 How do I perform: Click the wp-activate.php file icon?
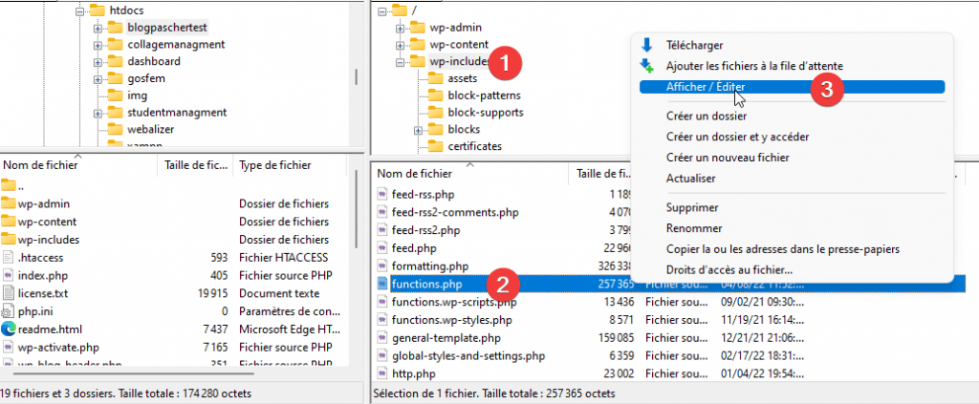pos(8,348)
